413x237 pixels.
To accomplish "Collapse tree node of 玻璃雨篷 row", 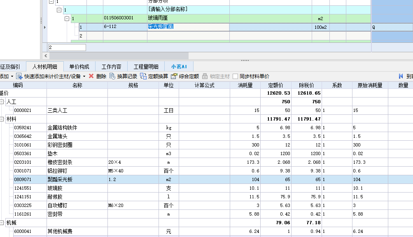I will [x=67, y=19].
